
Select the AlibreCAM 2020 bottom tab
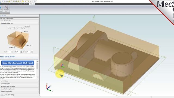(9, 95)
